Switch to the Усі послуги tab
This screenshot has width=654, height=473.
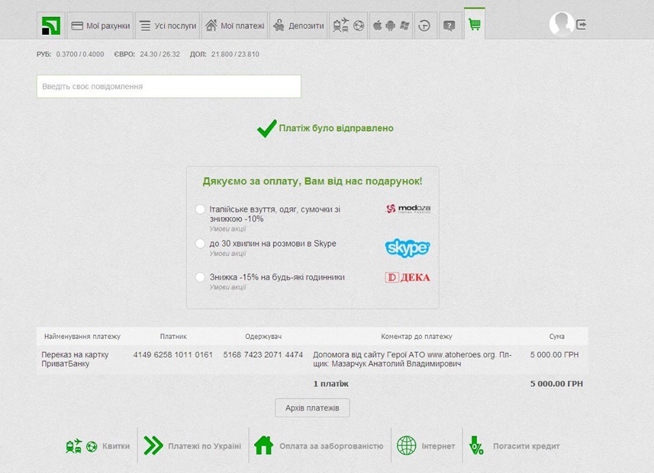point(168,26)
